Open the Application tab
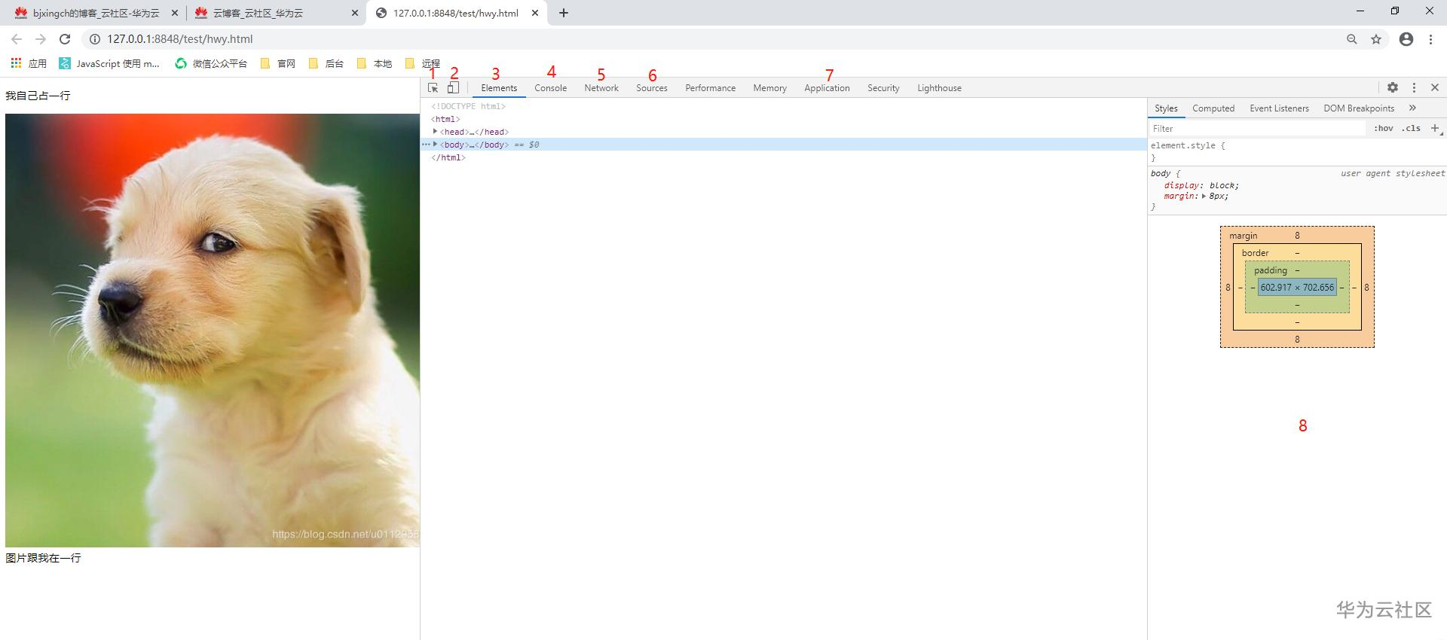Screen dimensions: 1447x640 (x=827, y=88)
